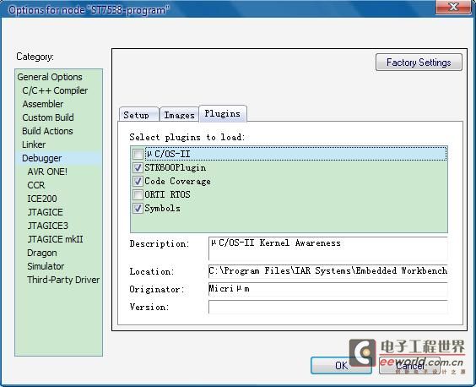
Task: Select Simulator category item
Action: pyautogui.click(x=46, y=266)
